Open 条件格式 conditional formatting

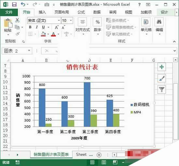[x=117, y=21]
